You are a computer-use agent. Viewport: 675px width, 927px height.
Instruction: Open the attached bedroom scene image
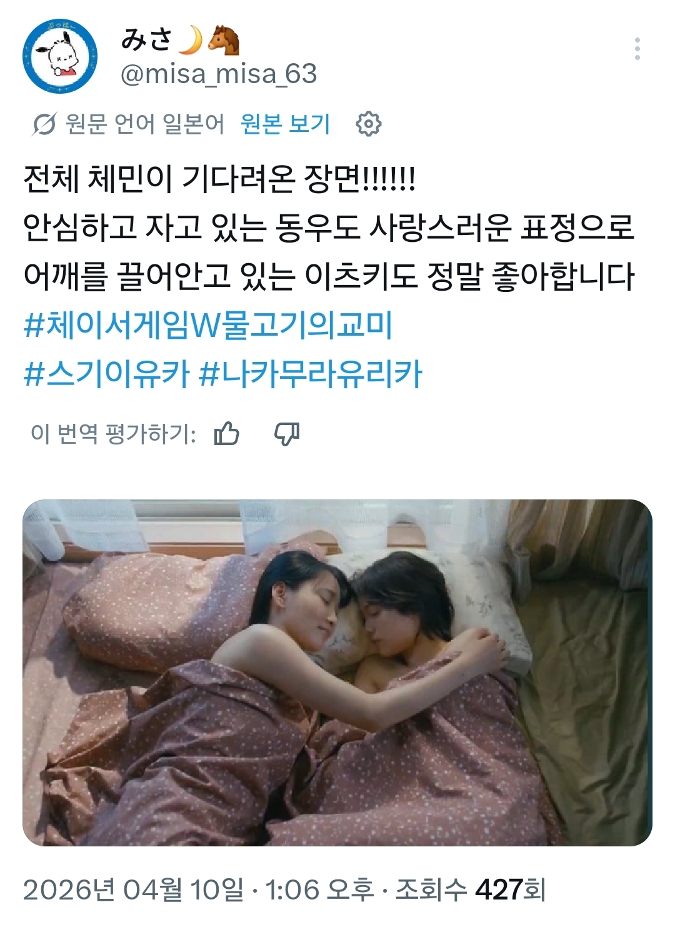point(337,673)
